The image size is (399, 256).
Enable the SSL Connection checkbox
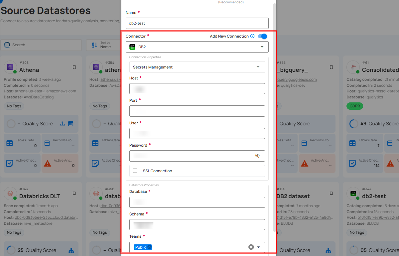[x=135, y=171]
